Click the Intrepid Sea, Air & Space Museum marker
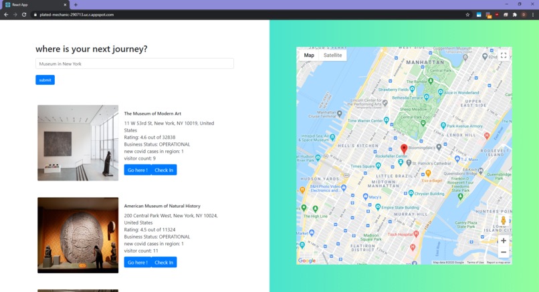 point(332,137)
